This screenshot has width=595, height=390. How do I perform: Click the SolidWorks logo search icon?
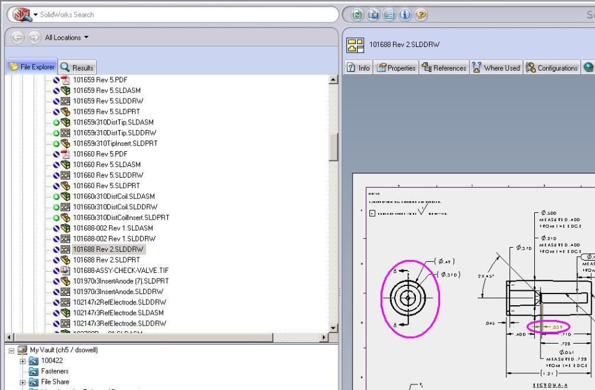click(21, 14)
